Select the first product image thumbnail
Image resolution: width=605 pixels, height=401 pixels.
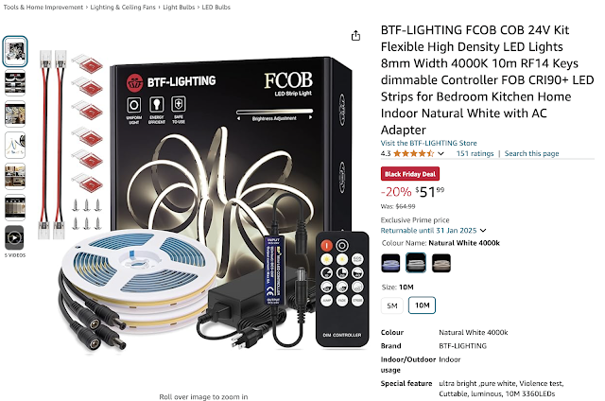(x=15, y=51)
